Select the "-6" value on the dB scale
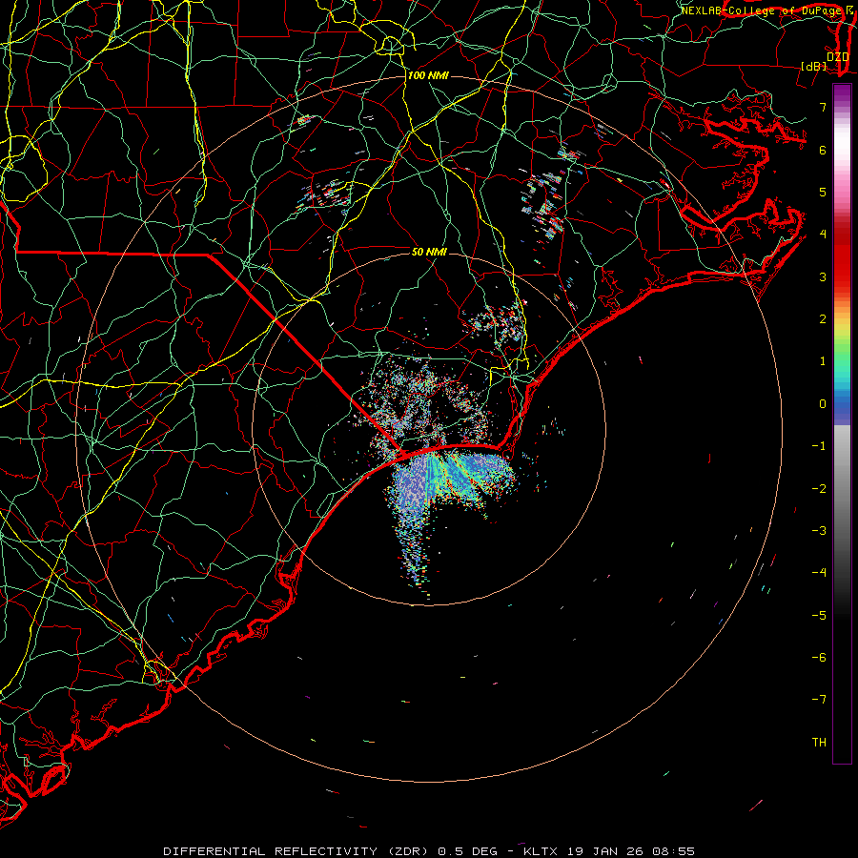 pos(819,658)
